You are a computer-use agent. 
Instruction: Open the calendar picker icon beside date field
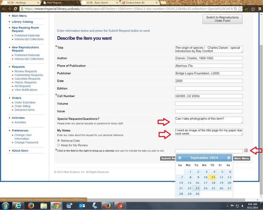tap(245, 150)
